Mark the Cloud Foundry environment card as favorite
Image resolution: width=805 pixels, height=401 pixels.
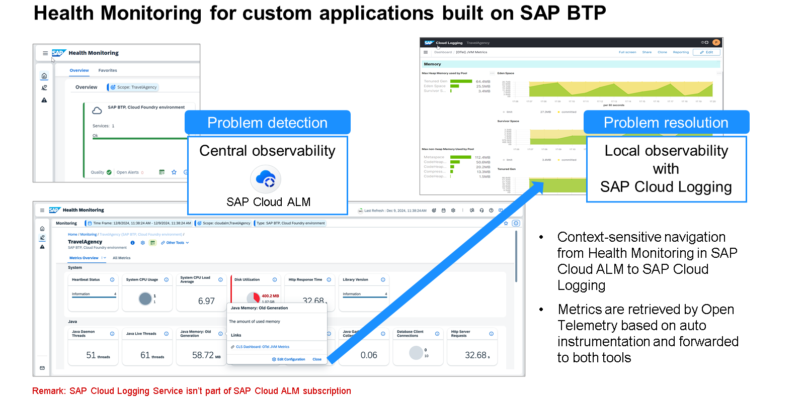pos(174,172)
